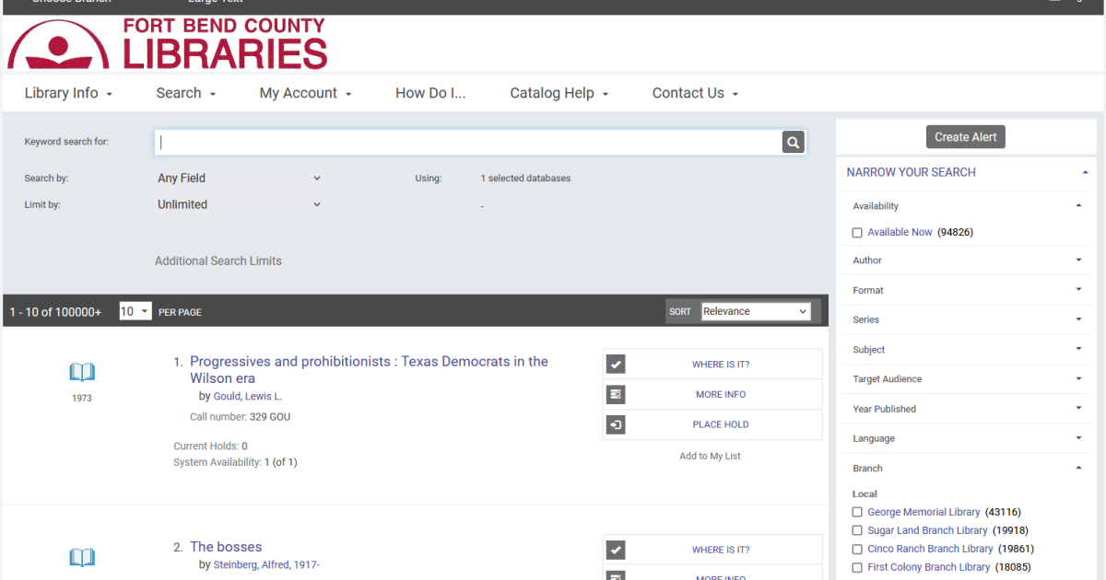The width and height of the screenshot is (1106, 580).
Task: Open the Search menu in navigation bar
Action: 186,93
